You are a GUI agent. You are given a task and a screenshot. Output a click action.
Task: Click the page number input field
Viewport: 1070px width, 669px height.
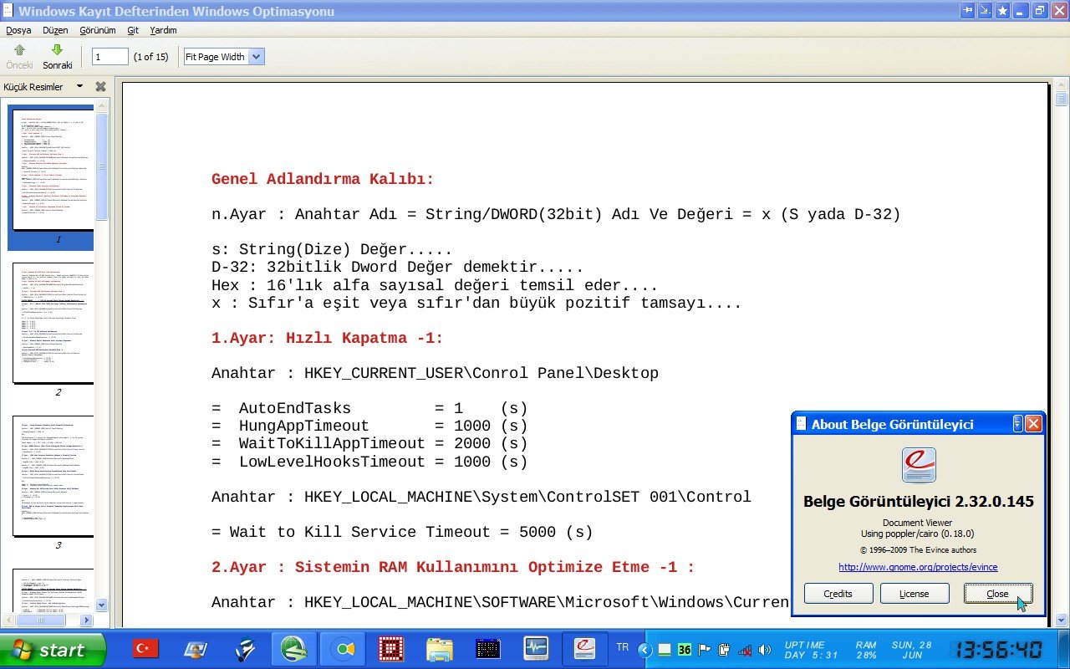[110, 57]
